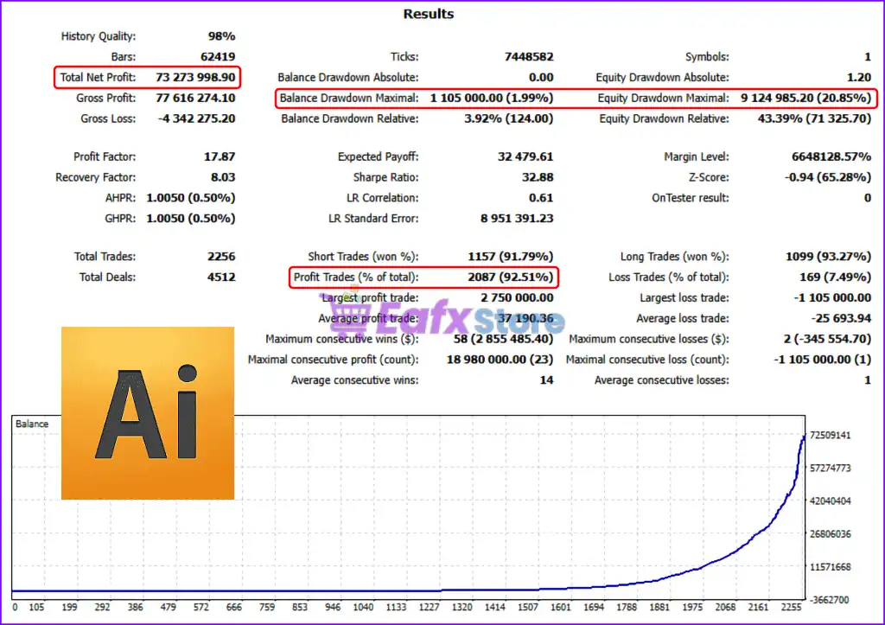Click the end of the balance curve
The image size is (885, 625).
click(803, 437)
